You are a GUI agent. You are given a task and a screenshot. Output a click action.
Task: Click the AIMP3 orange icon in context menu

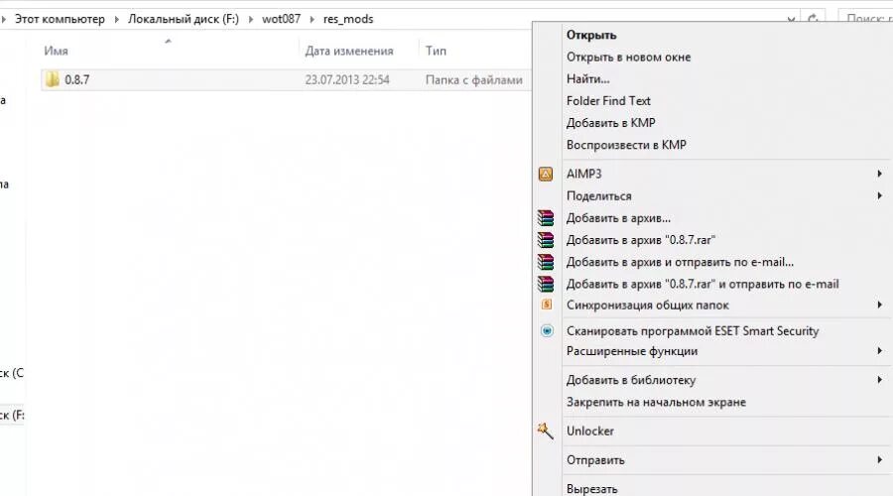[546, 174]
